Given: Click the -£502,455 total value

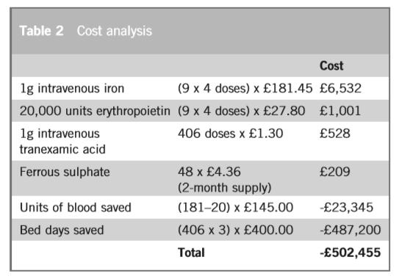Looking at the screenshot, I should (x=351, y=253).
